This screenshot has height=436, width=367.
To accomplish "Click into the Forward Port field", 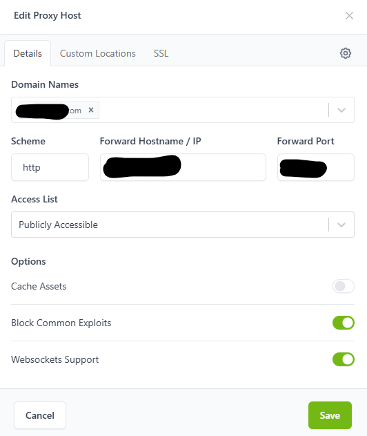I will (x=316, y=167).
